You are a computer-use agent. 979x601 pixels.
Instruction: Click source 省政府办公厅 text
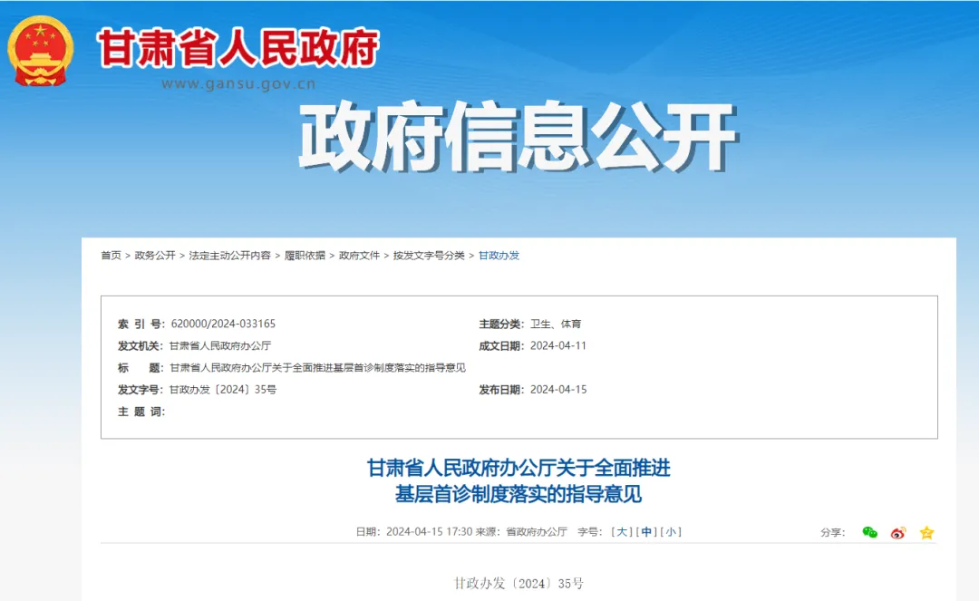(x=537, y=532)
